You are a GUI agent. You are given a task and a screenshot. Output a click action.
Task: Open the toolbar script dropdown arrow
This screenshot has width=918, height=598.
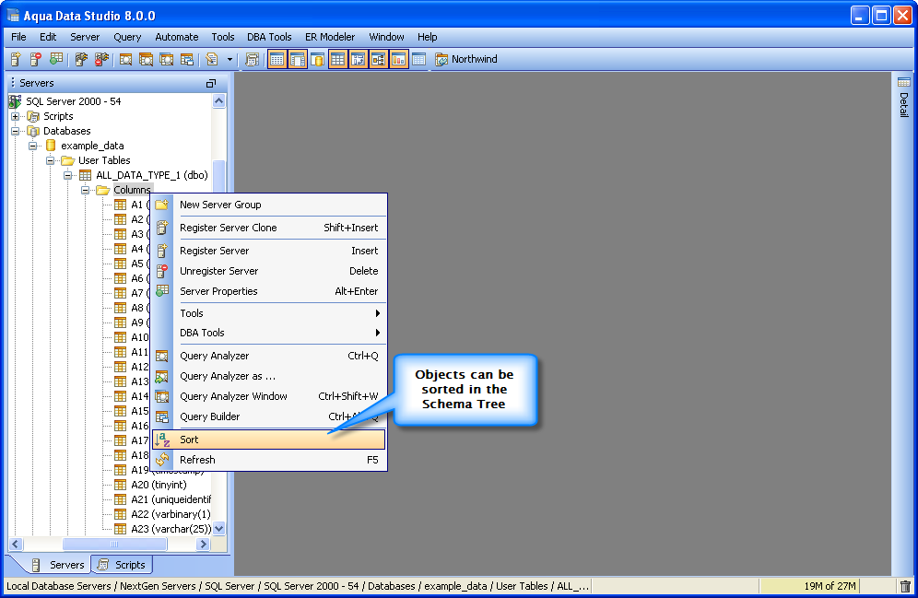pyautogui.click(x=229, y=59)
